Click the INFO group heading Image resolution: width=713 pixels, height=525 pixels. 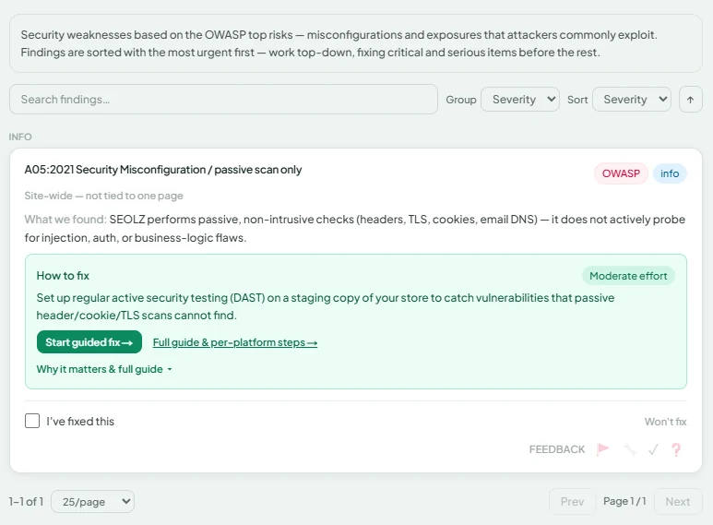point(20,137)
